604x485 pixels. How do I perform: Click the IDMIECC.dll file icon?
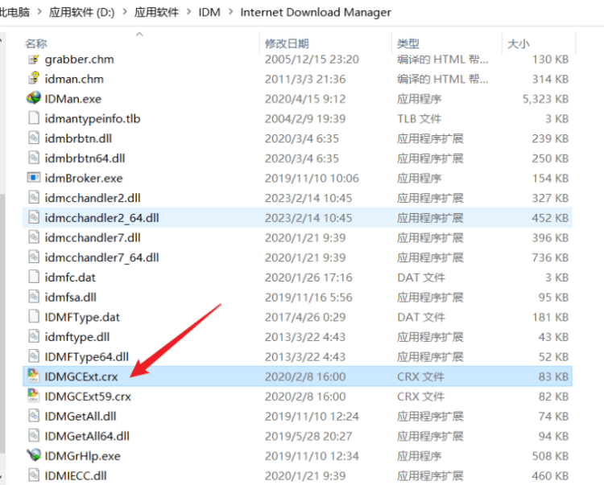coord(34,475)
